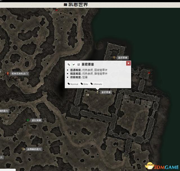Select the Elite difficulty tag
Viewport: 180px width, 171px height.
pos(84,84)
